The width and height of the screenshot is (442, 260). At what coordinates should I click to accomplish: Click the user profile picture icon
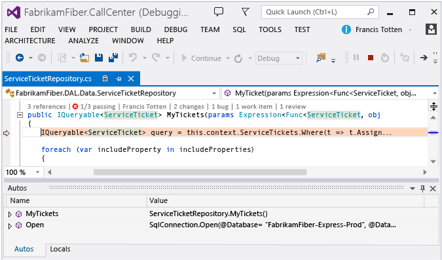431,29
